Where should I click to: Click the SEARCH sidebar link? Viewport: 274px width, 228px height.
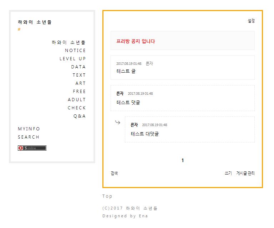tap(29, 137)
